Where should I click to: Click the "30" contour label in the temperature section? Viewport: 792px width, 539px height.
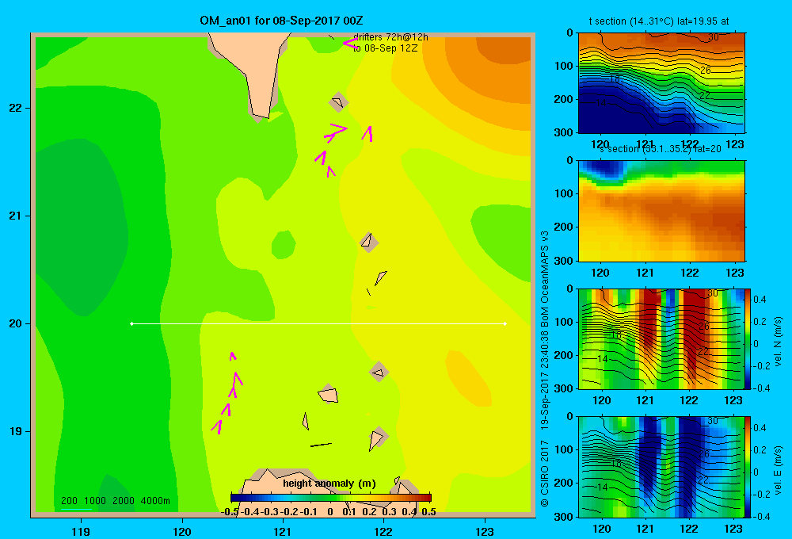point(714,37)
